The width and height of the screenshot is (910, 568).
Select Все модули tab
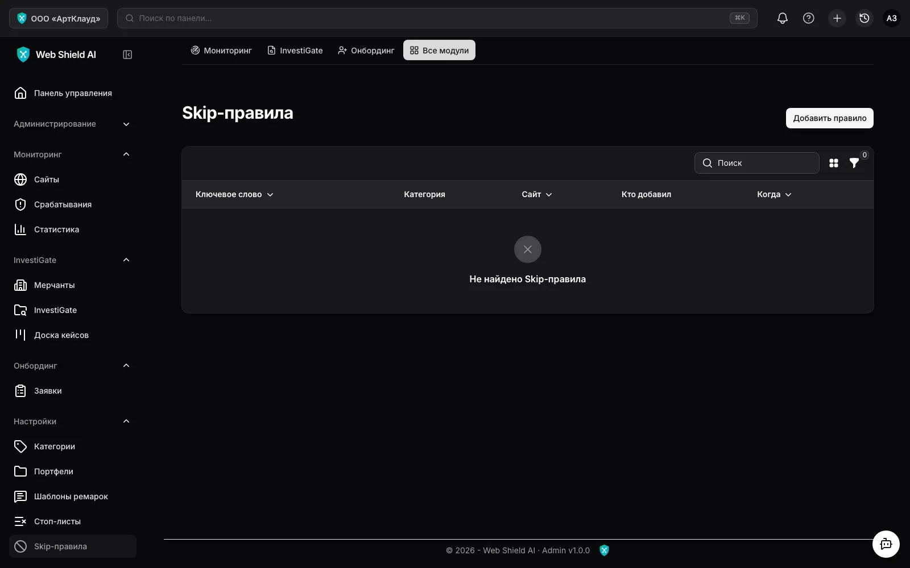coord(439,50)
